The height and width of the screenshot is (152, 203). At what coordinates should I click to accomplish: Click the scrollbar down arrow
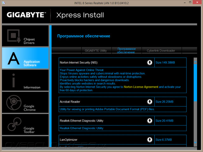pos(195,142)
